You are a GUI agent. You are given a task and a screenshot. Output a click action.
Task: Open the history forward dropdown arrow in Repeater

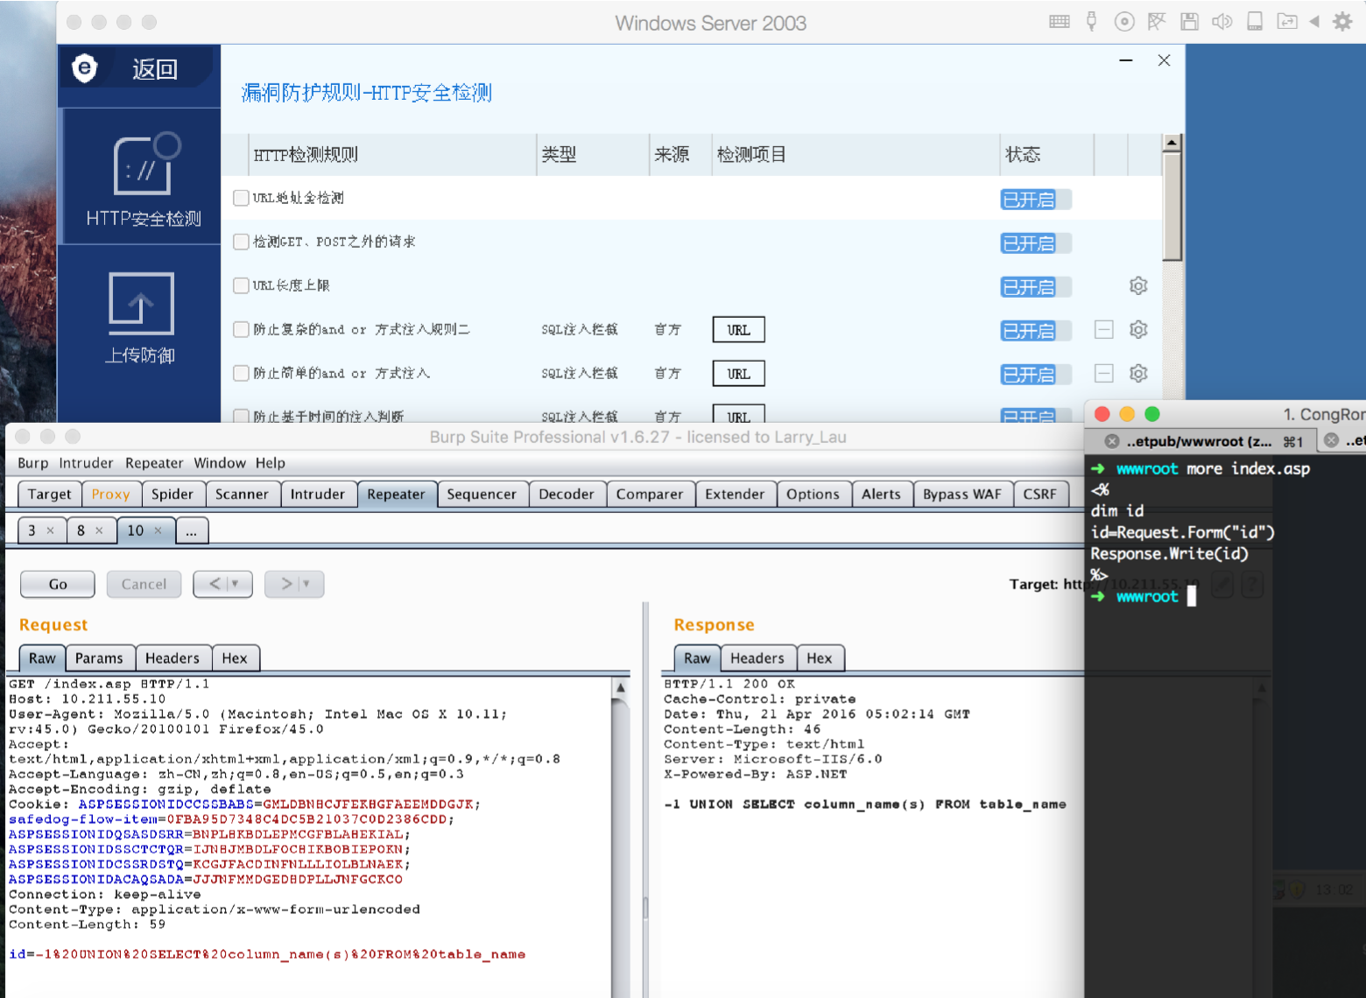point(306,584)
